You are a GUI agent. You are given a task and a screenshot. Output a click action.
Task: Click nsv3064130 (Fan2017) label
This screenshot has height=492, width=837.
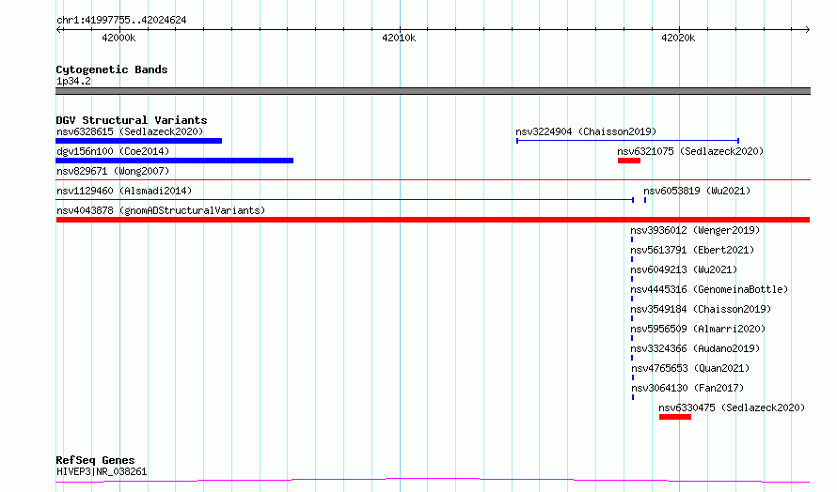(687, 388)
